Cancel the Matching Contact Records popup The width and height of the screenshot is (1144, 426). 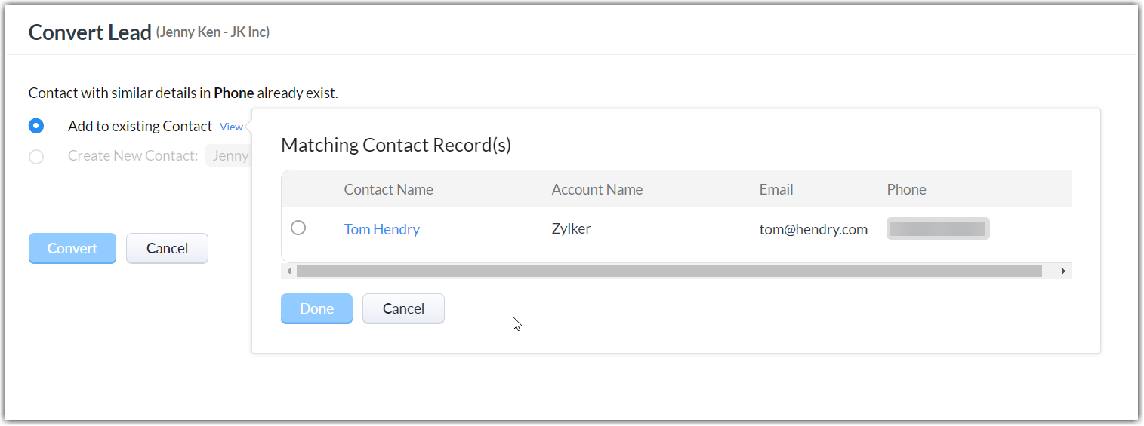[403, 308]
